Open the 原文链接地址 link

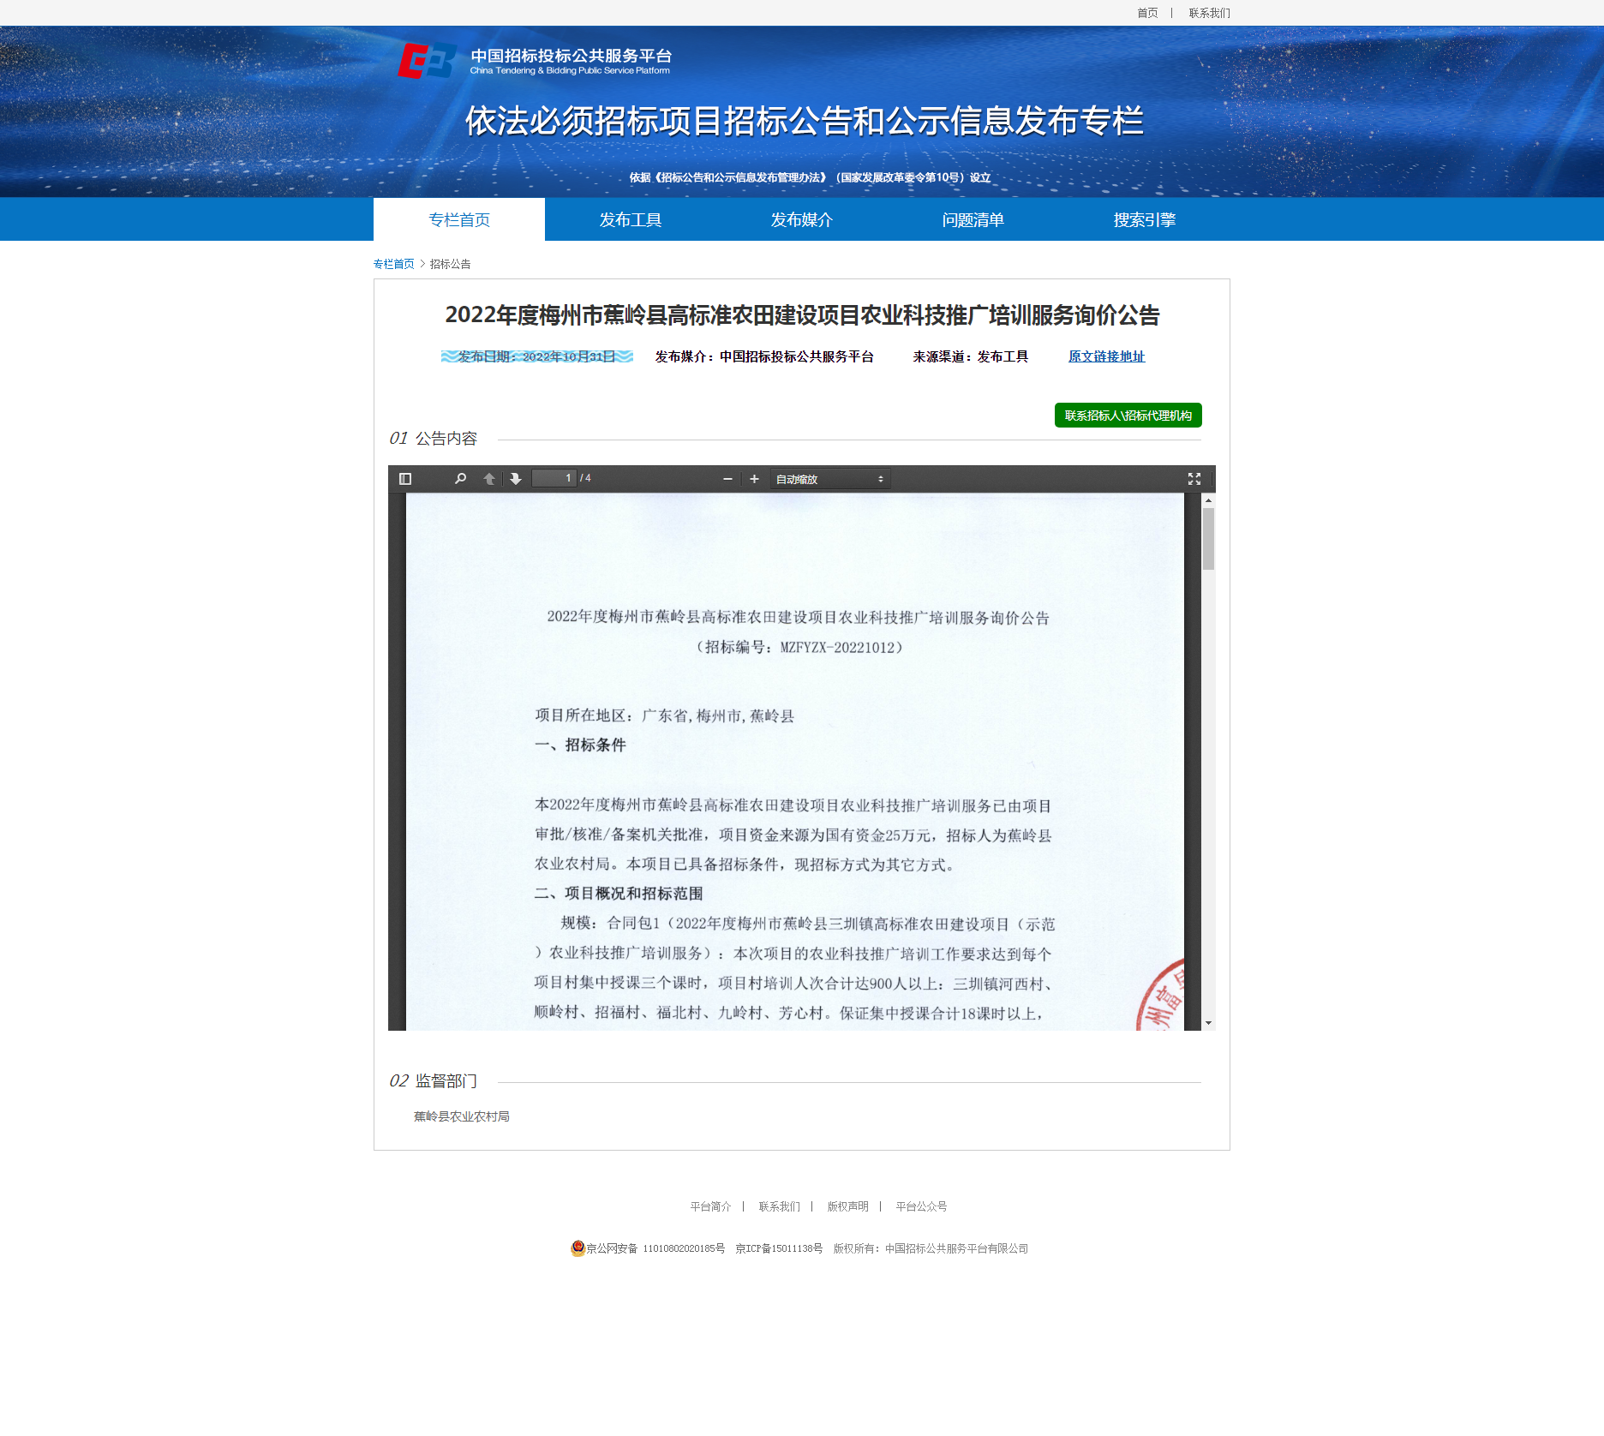coord(1107,356)
